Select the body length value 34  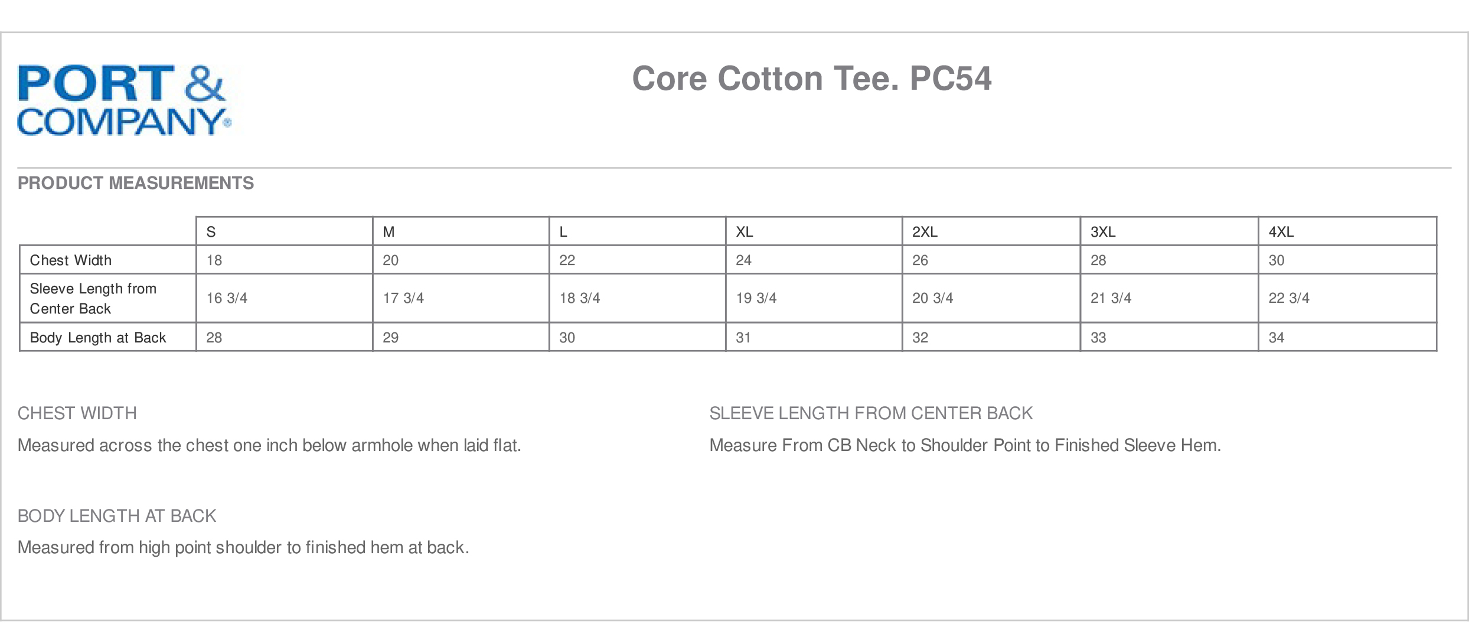tap(1277, 338)
